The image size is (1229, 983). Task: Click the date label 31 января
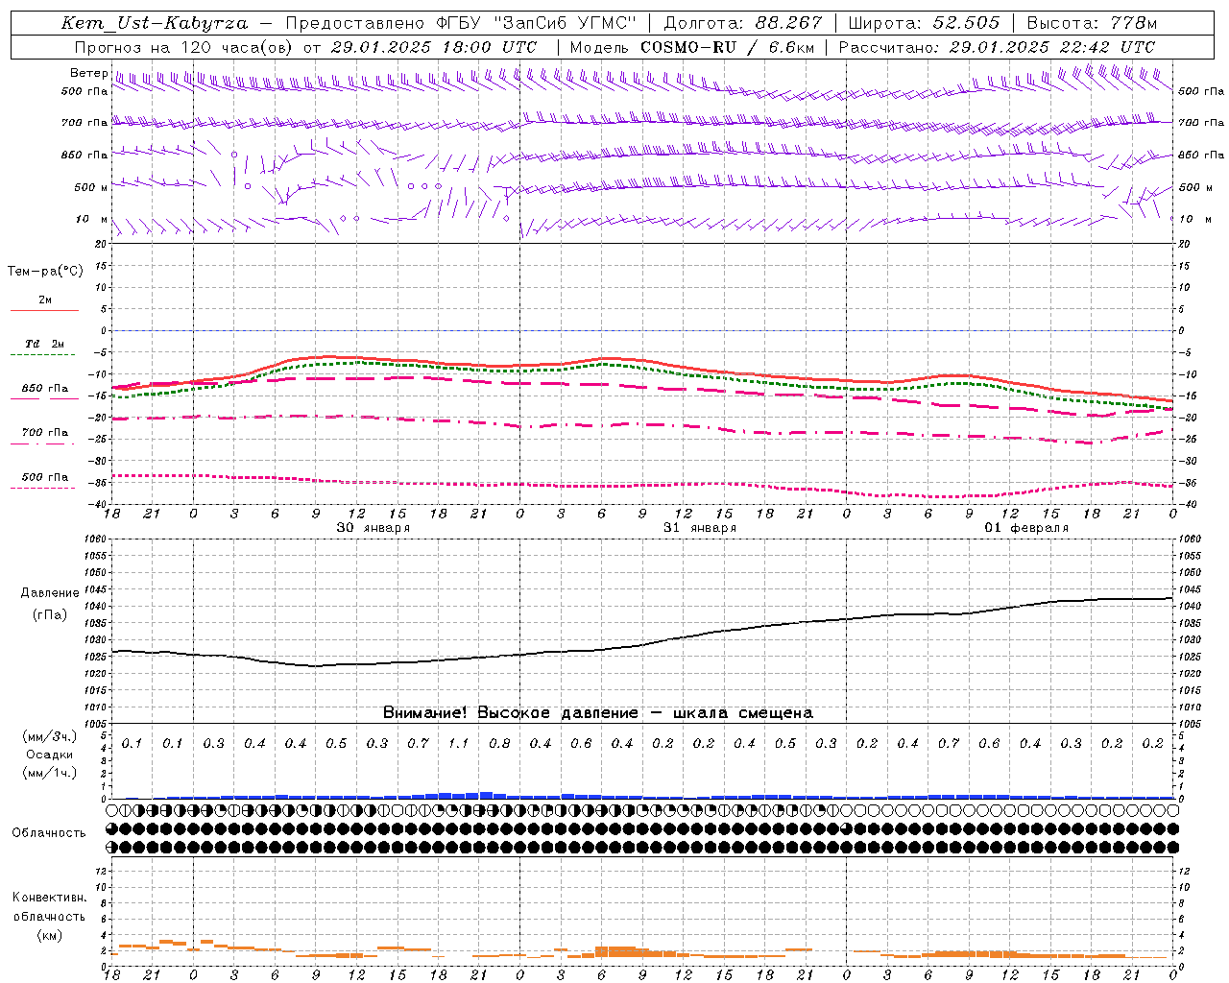(700, 528)
